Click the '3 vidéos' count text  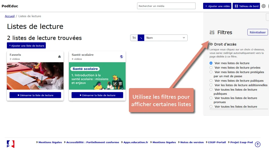[15, 59]
